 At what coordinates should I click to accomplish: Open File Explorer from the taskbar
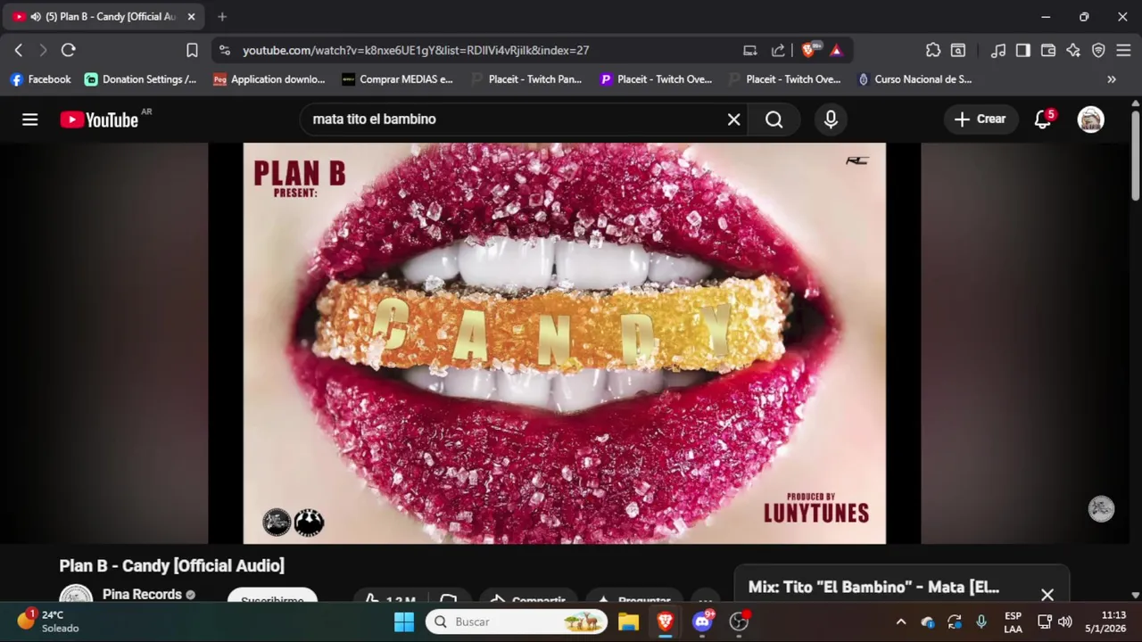tap(628, 621)
